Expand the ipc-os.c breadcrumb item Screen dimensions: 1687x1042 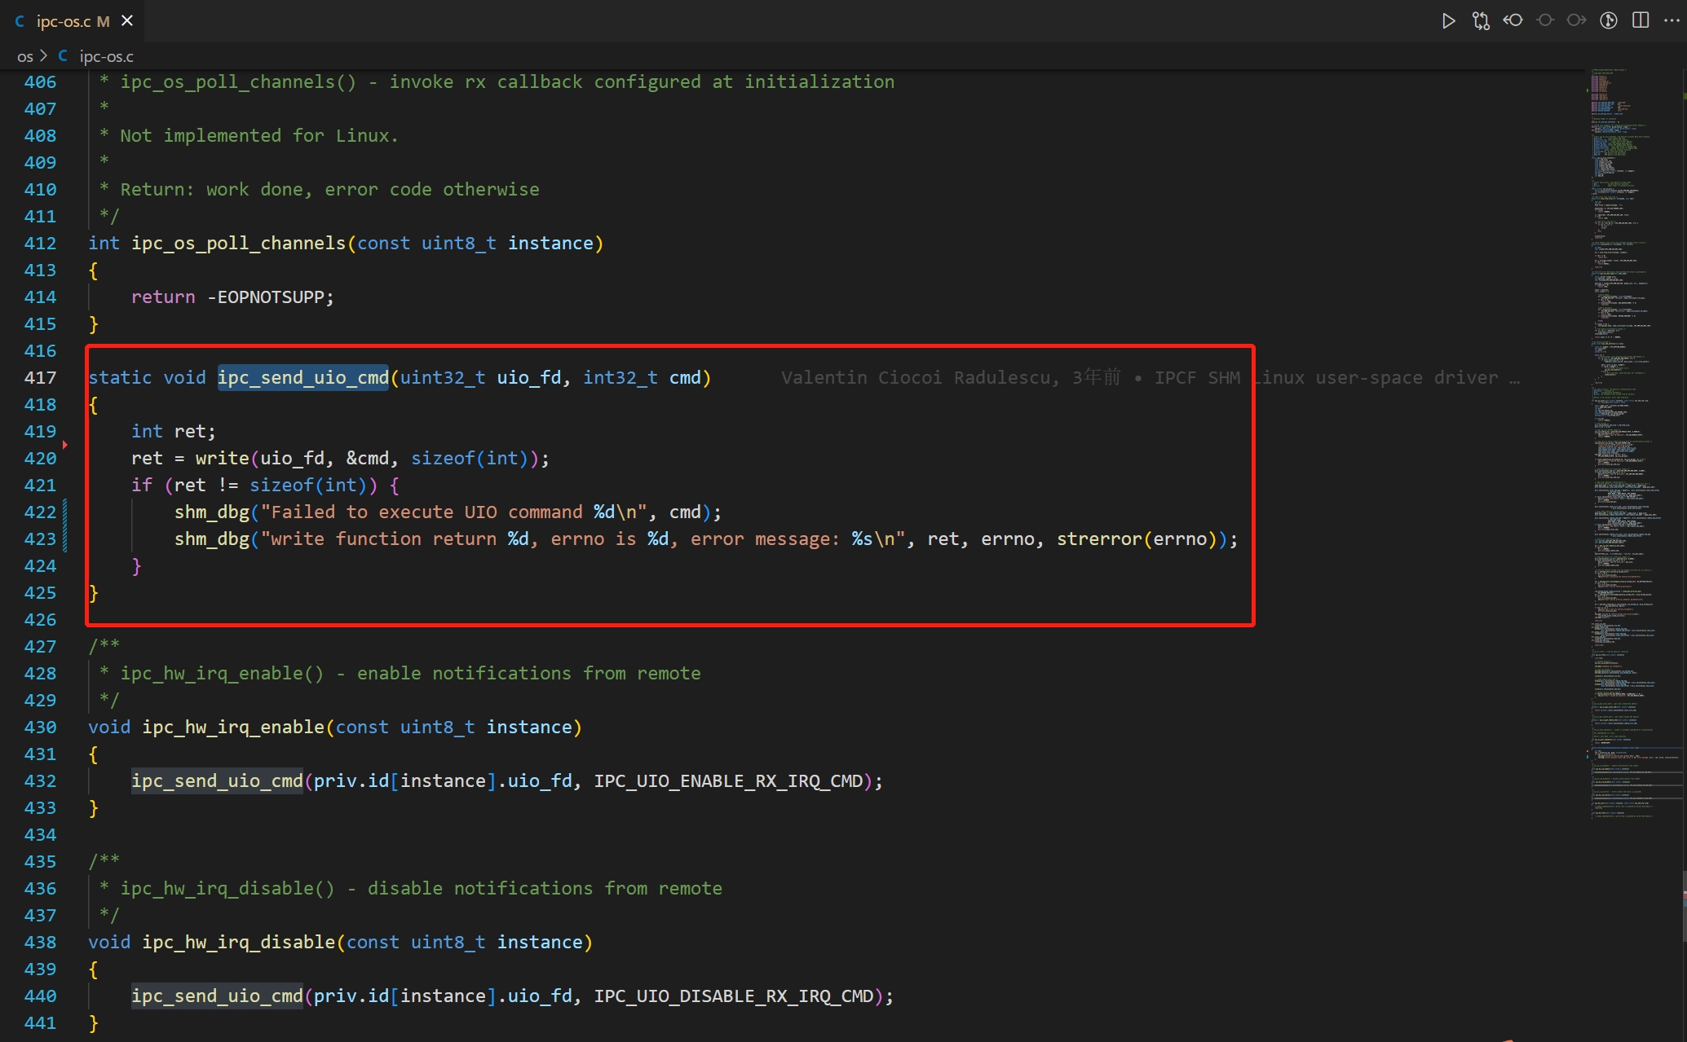tap(106, 56)
